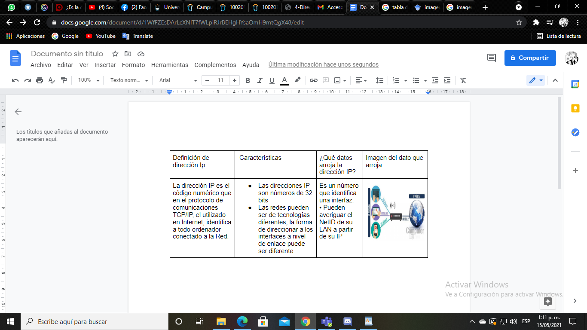Open the Print icon

(x=39, y=80)
